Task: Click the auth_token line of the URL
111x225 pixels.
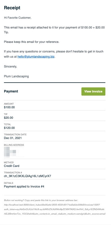Action: 54,209
